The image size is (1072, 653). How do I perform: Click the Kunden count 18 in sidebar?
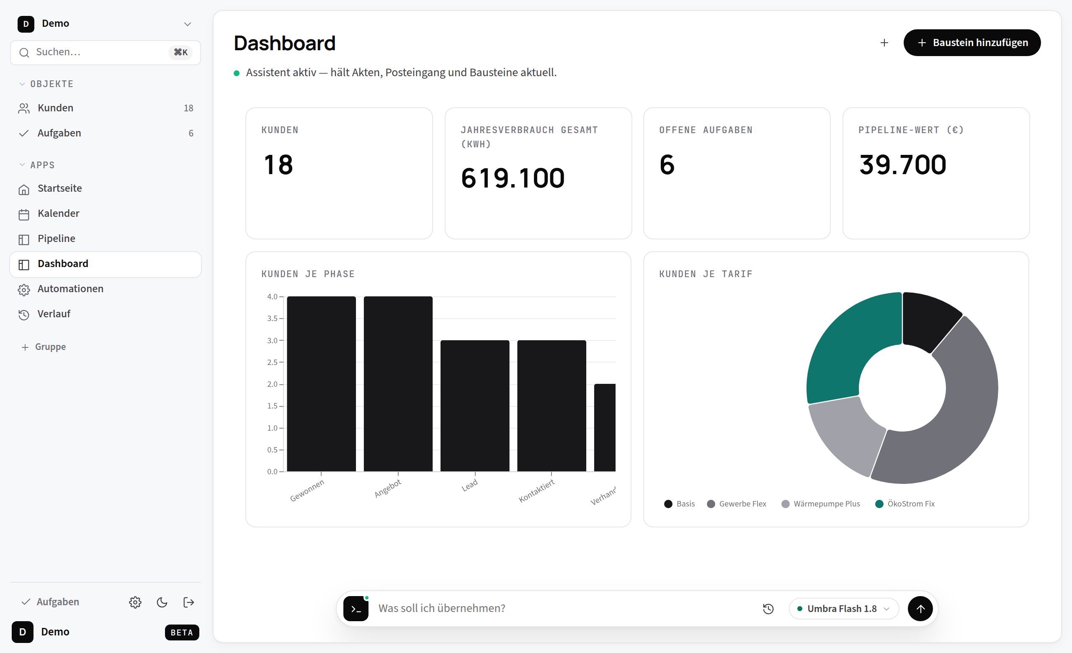pyautogui.click(x=188, y=108)
